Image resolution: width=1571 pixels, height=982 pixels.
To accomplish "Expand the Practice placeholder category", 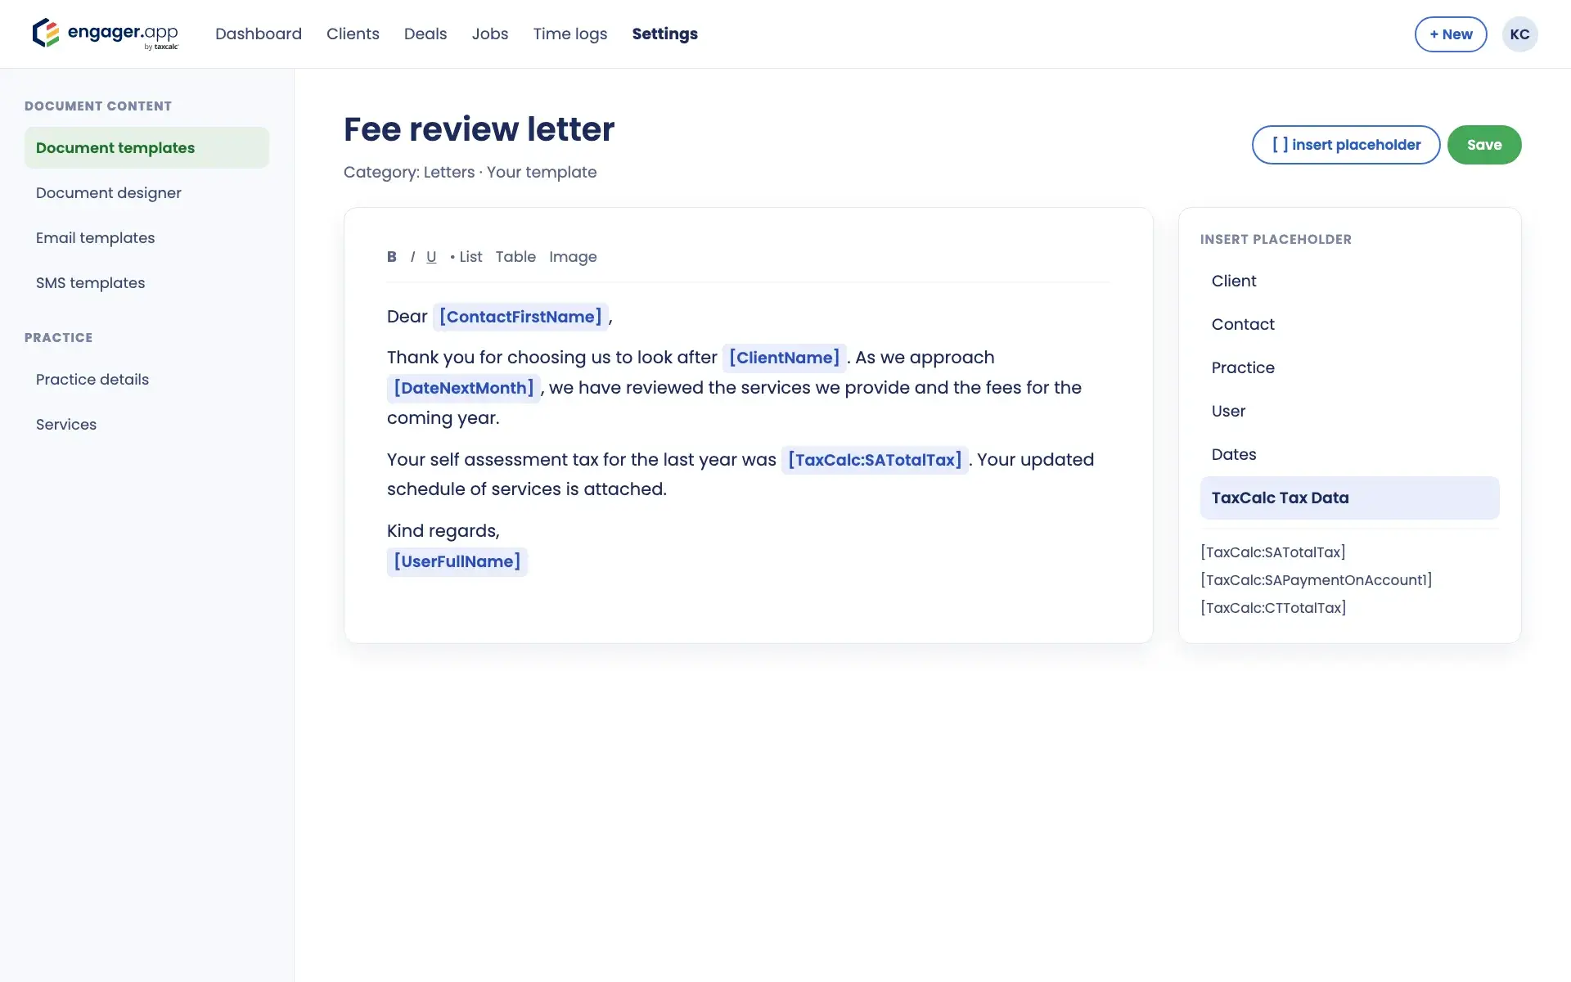I will pyautogui.click(x=1349, y=368).
